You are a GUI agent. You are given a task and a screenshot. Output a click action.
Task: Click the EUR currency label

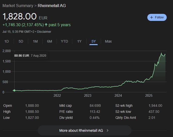[43, 18]
